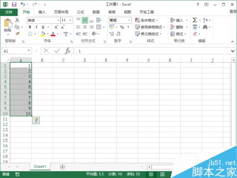Align text to the right

pos(91,27)
